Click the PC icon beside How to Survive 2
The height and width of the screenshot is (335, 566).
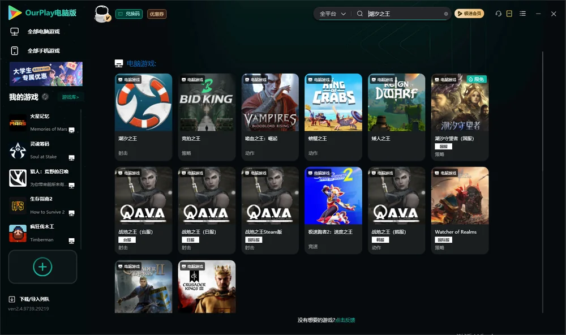coord(71,213)
